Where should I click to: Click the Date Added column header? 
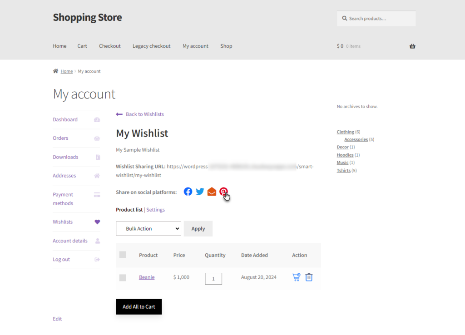(x=254, y=255)
